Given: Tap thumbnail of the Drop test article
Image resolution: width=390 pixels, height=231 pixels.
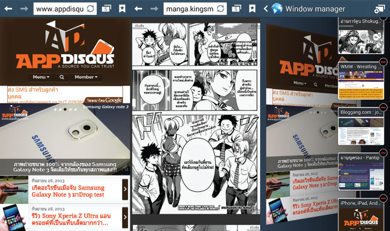Looking at the screenshot, I should coord(14,190).
